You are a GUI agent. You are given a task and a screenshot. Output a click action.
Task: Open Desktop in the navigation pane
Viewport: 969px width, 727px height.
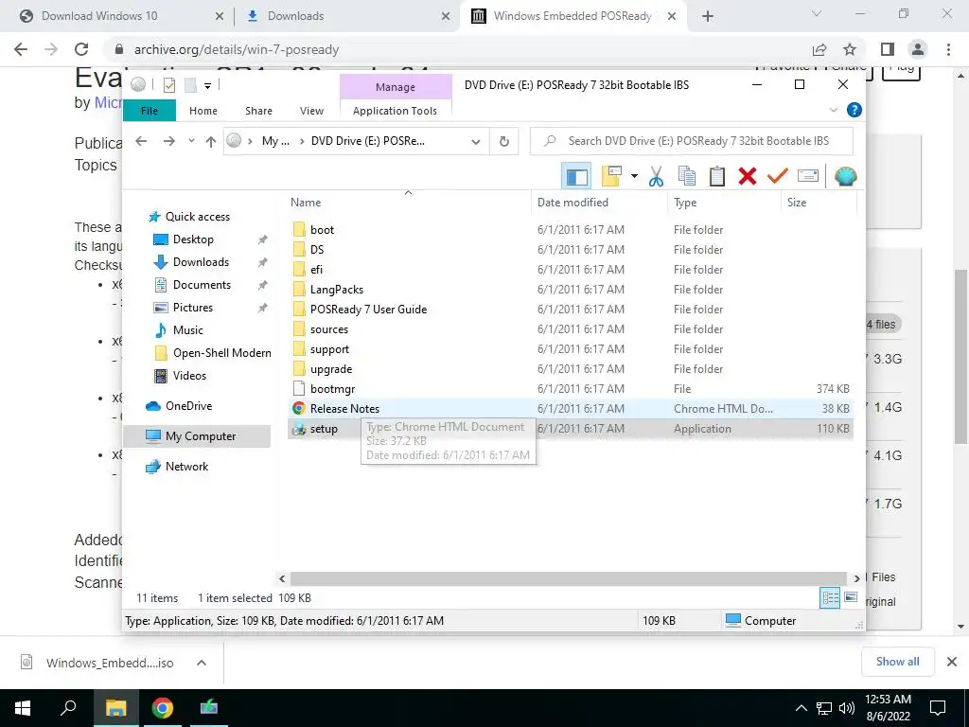tap(193, 239)
